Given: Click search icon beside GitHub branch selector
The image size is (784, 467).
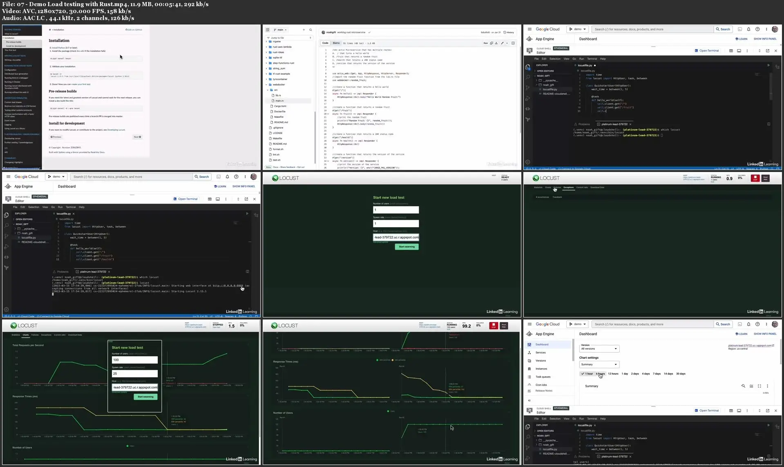Looking at the screenshot, I should [x=310, y=30].
